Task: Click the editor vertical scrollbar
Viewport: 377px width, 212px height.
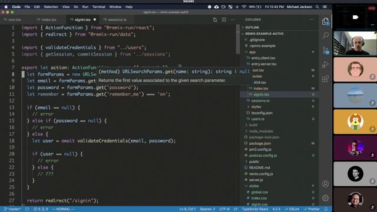Action: (x=238, y=39)
